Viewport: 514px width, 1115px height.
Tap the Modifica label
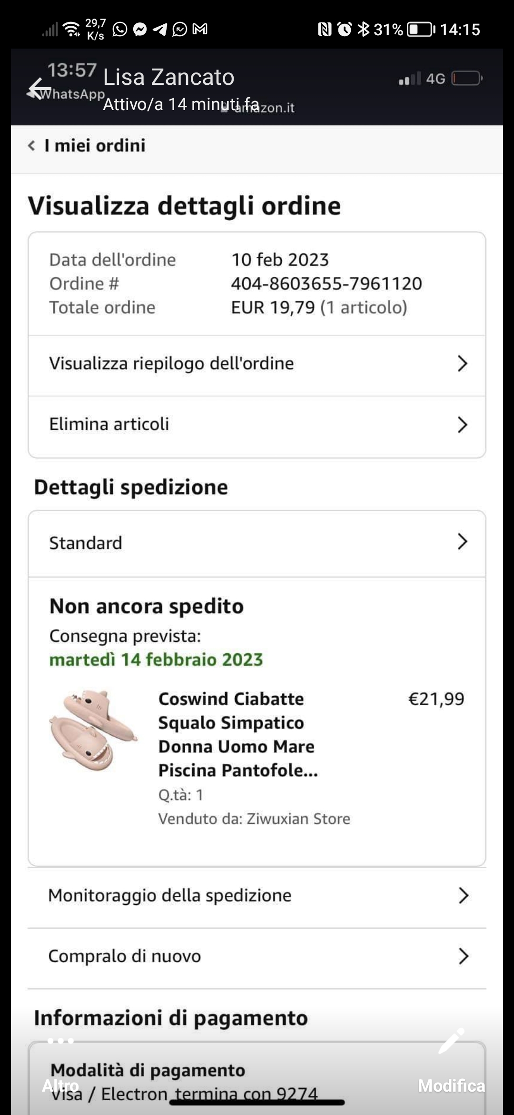[452, 1085]
